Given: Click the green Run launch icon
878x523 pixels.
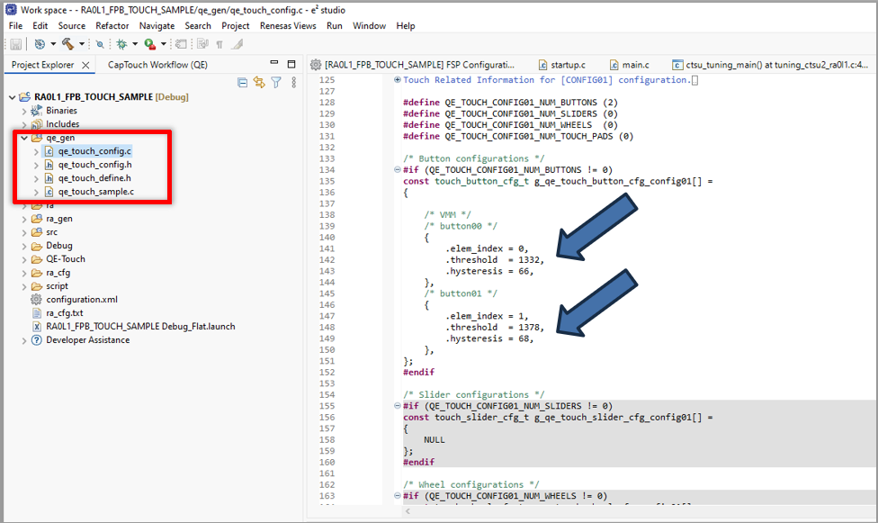Looking at the screenshot, I should pyautogui.click(x=149, y=43).
